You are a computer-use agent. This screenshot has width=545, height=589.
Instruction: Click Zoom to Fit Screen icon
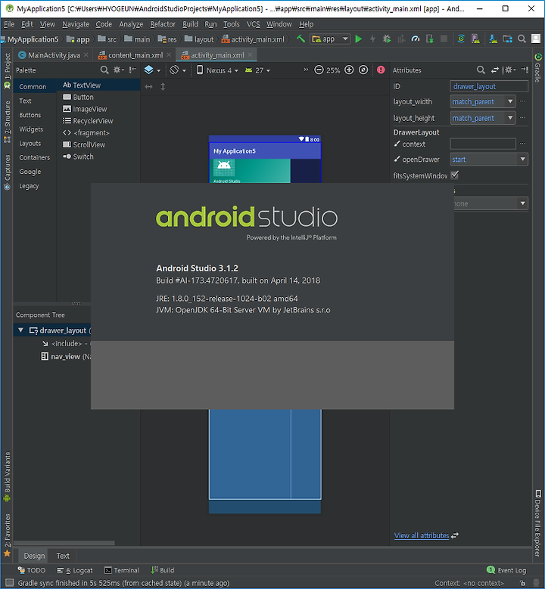[x=363, y=70]
